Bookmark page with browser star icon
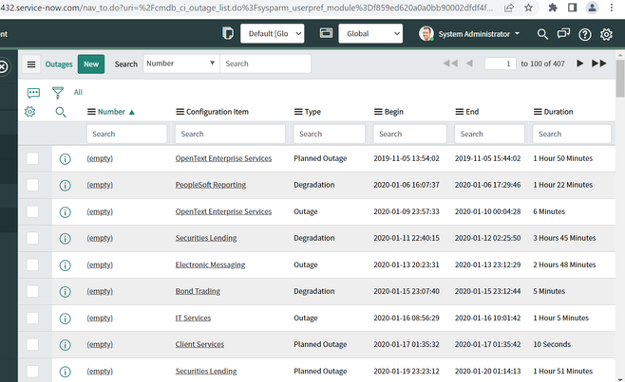Image resolution: width=625 pixels, height=382 pixels. coord(528,8)
